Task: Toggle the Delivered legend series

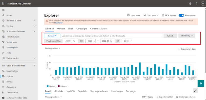Action: click(x=63, y=86)
